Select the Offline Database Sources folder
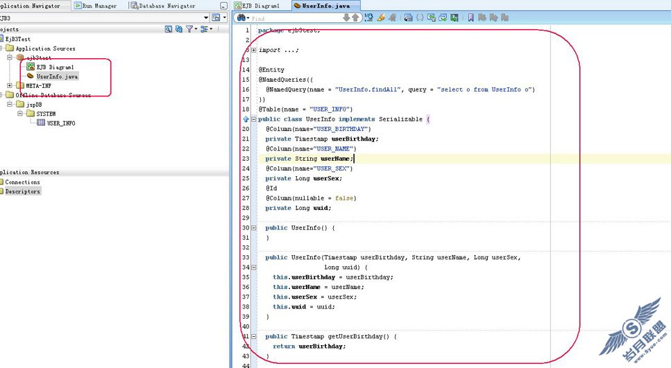Screen dimensions: 671x368 (x=53, y=95)
